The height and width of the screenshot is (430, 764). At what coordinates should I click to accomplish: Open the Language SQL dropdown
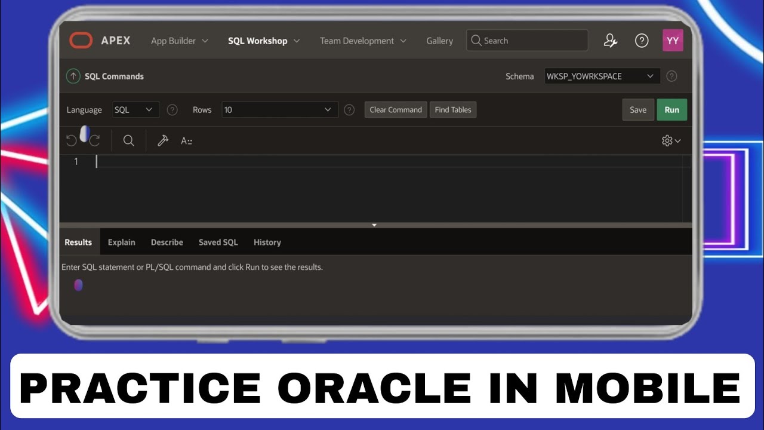click(136, 110)
